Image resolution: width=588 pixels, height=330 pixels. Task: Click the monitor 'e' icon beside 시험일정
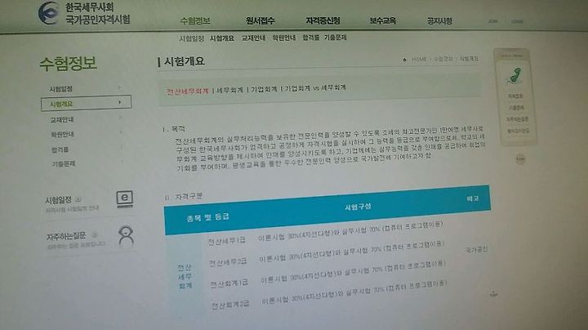[x=124, y=198]
